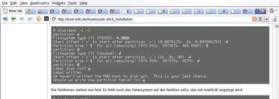Expand the address bar dropdown arrow

click(x=266, y=19)
